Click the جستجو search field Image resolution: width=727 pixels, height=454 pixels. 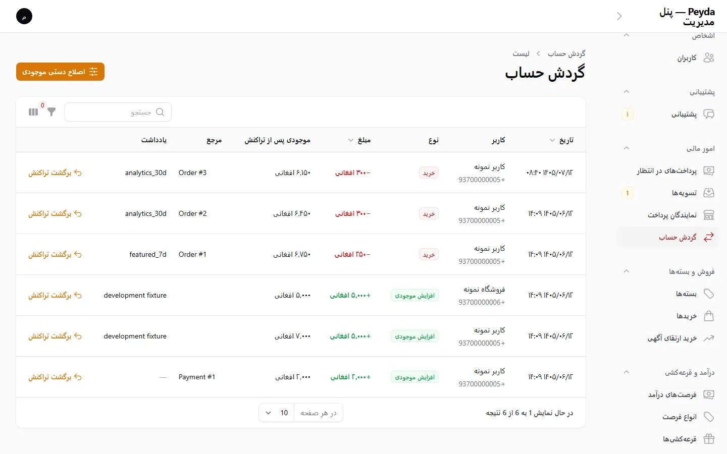coord(118,112)
